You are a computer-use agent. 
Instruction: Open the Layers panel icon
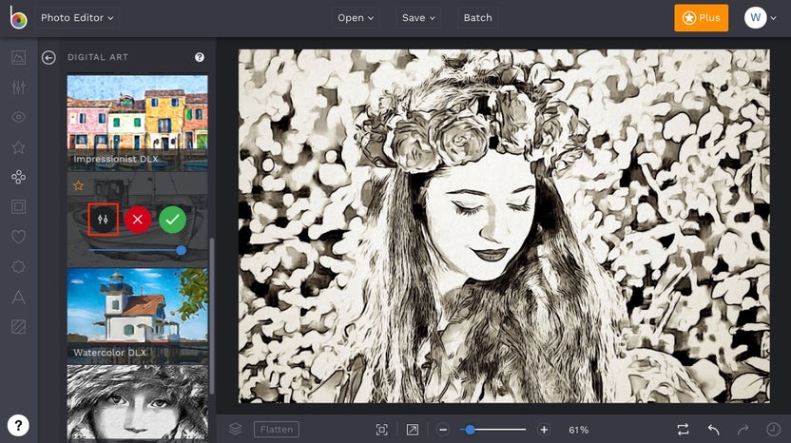[x=235, y=430]
